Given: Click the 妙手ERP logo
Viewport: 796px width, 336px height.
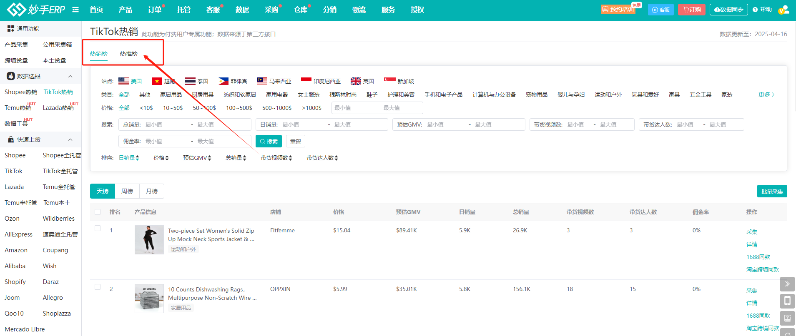Looking at the screenshot, I should click(36, 9).
